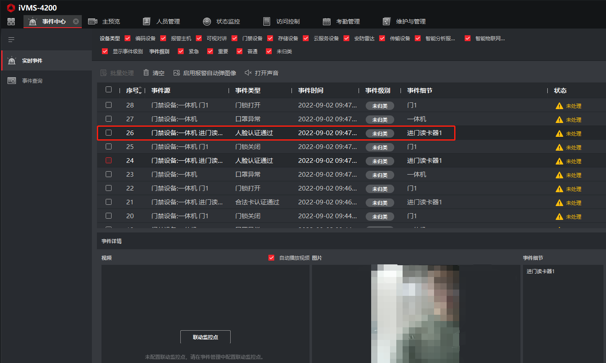
Task: Click the 主预览 camera icon
Action: point(93,21)
